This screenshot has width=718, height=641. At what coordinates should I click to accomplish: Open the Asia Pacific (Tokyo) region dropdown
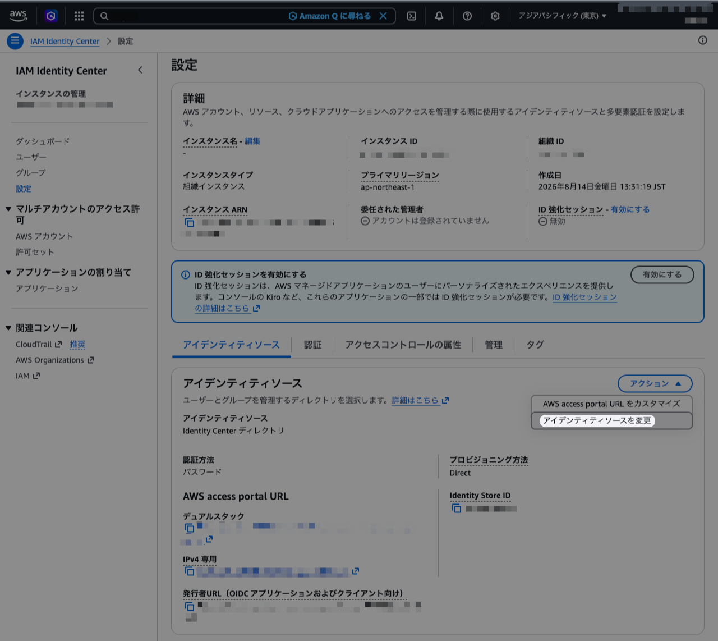562,16
